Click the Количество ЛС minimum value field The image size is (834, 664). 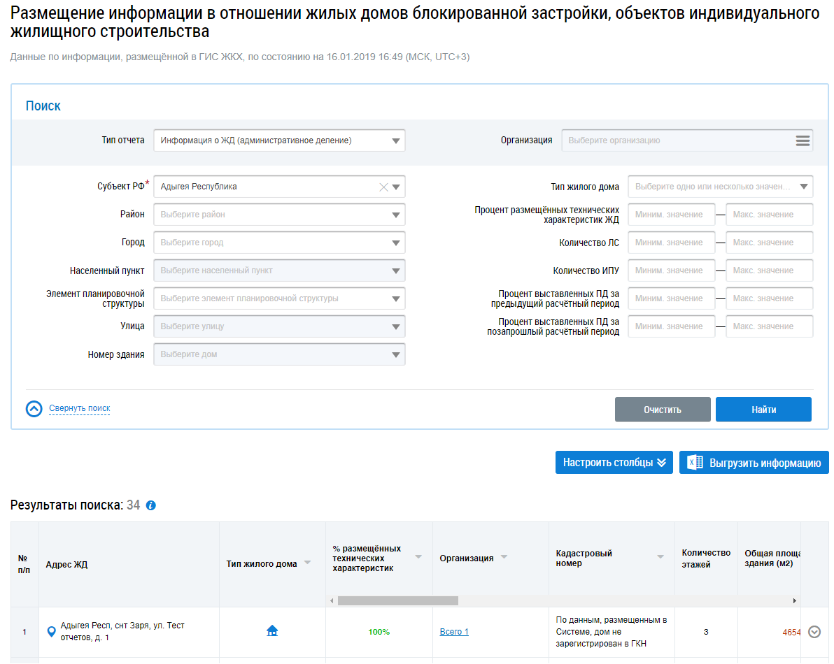671,243
